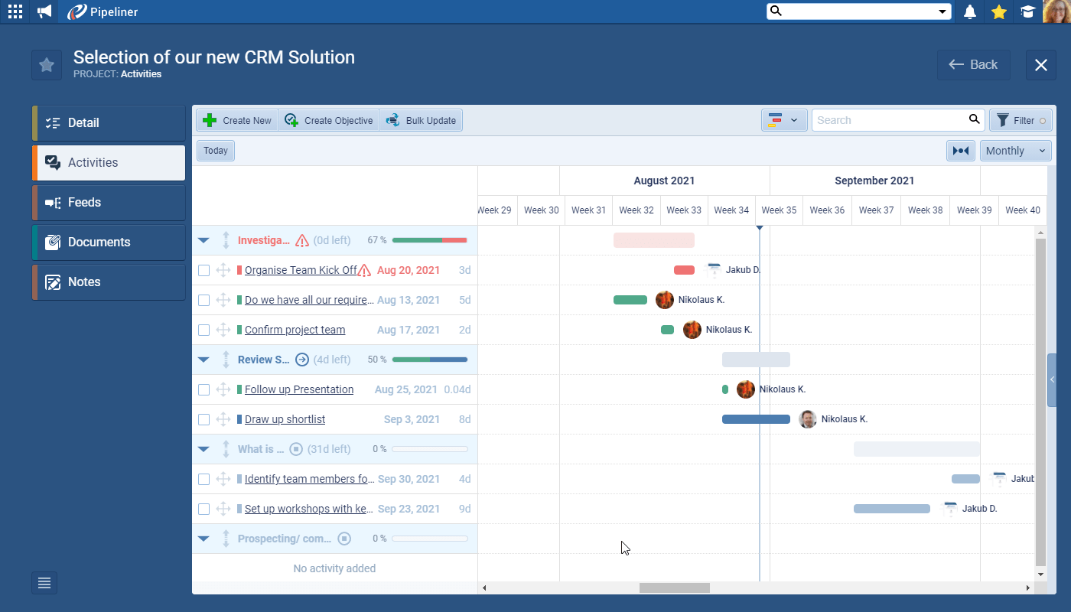
Task: Switch to the Feeds tab
Action: (107, 202)
